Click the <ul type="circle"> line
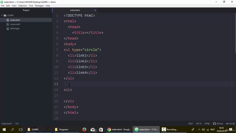The image size is (236, 133). (82, 50)
